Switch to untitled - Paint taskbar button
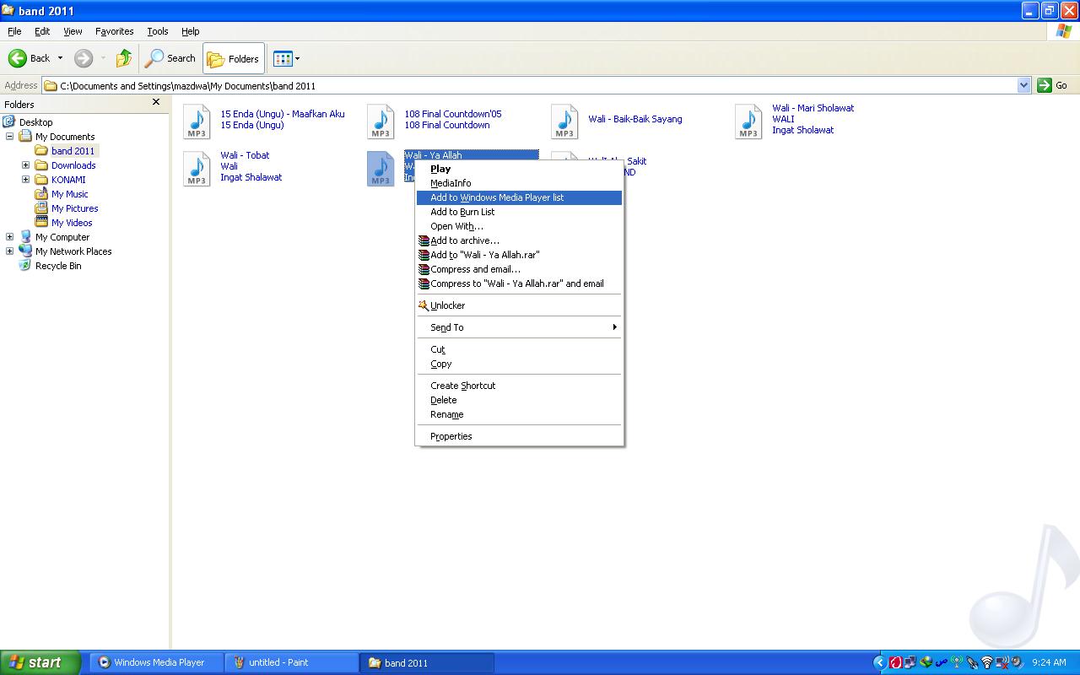 click(292, 662)
